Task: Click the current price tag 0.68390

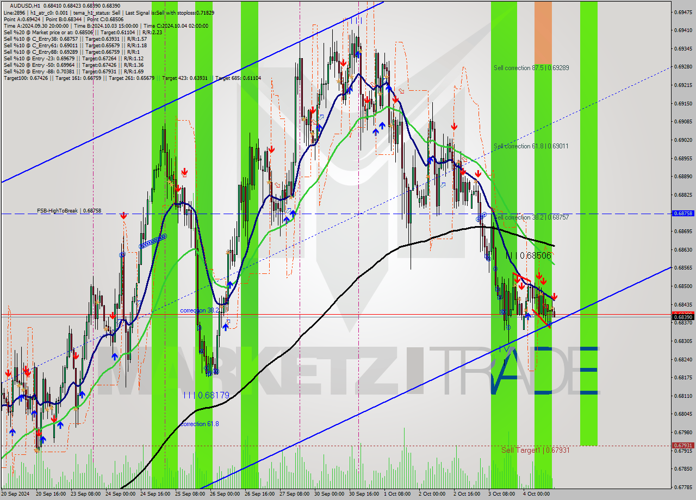Action: tap(682, 317)
